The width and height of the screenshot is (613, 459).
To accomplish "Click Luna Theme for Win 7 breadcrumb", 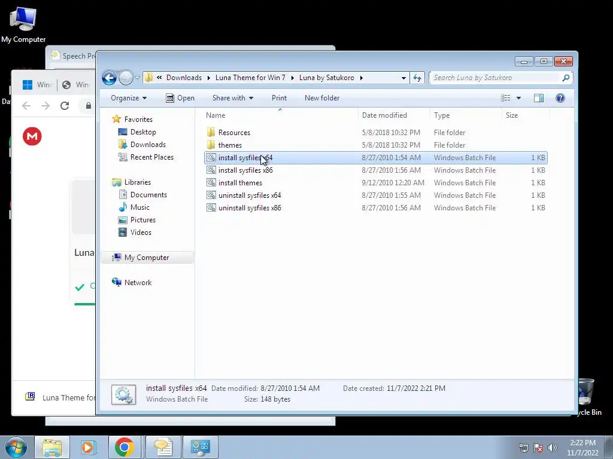I will pyautogui.click(x=250, y=78).
